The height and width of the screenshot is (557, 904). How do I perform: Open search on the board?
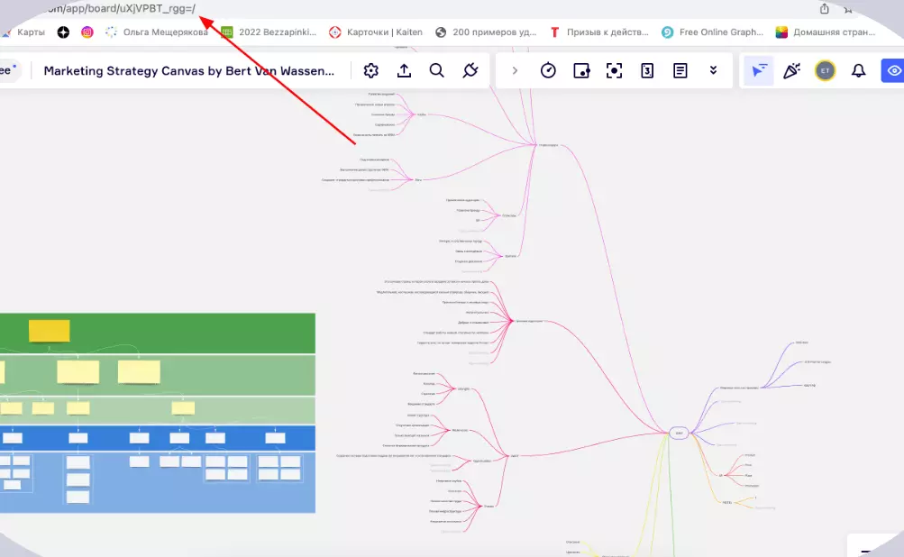point(437,71)
